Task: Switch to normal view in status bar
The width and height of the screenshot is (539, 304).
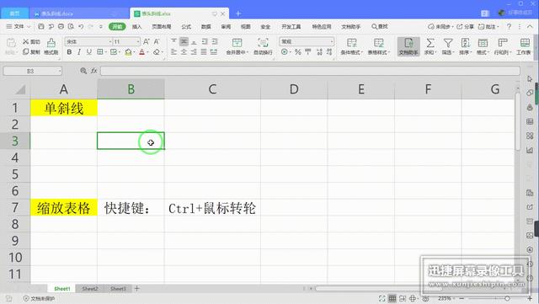Action: (x=392, y=298)
